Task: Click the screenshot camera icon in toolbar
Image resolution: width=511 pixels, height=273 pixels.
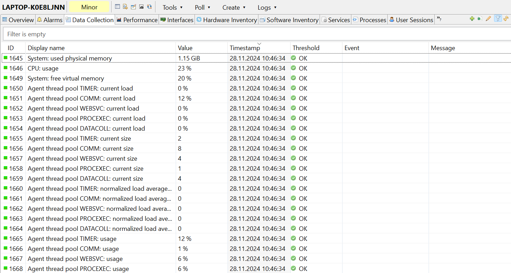Action: click(x=141, y=7)
